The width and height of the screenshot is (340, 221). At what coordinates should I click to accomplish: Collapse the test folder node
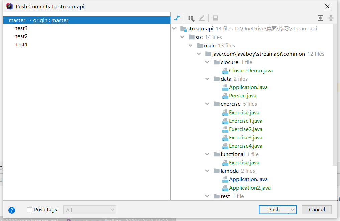[x=207, y=196]
